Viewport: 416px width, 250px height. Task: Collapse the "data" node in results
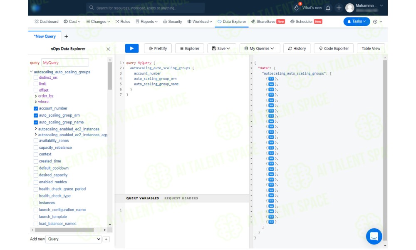pos(252,68)
